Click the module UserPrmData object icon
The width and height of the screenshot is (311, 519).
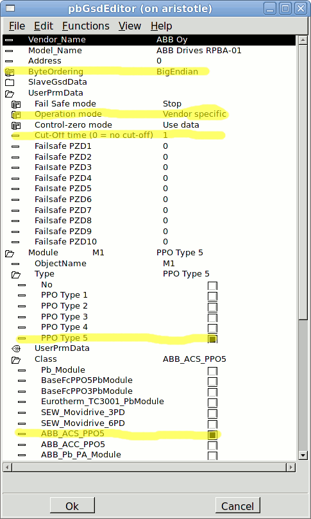(16, 348)
